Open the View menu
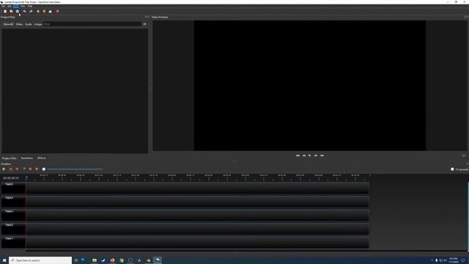 tap(23, 6)
